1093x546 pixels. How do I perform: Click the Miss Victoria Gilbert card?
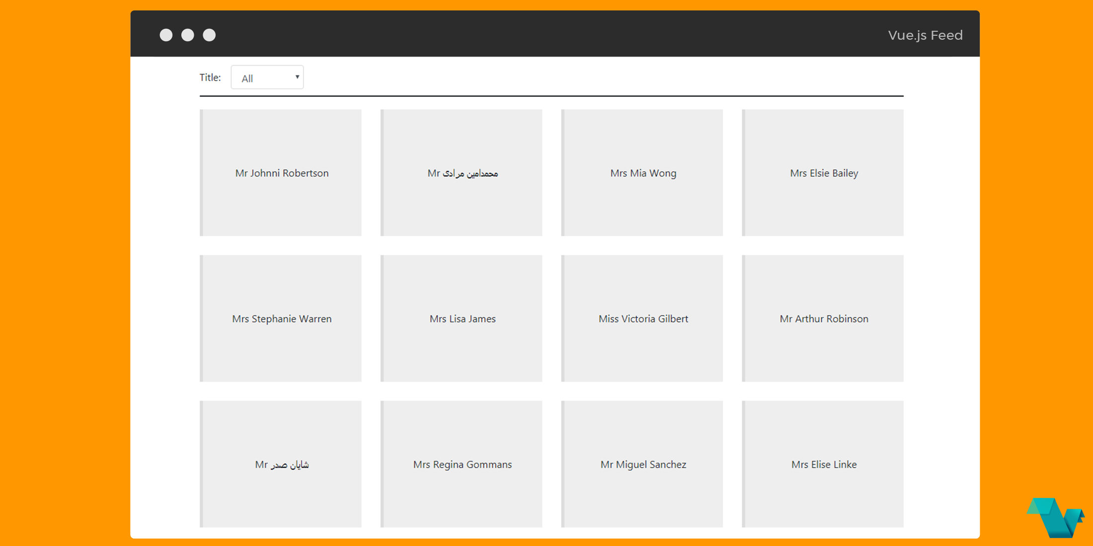[642, 319]
